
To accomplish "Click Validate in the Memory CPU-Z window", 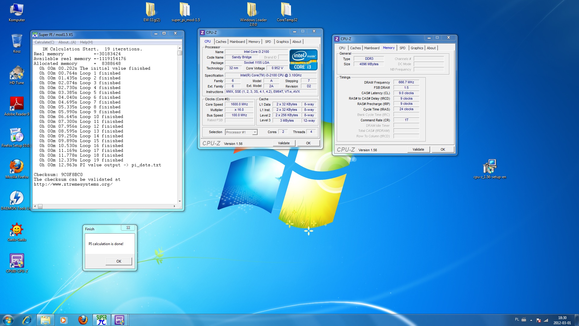I will [x=418, y=150].
